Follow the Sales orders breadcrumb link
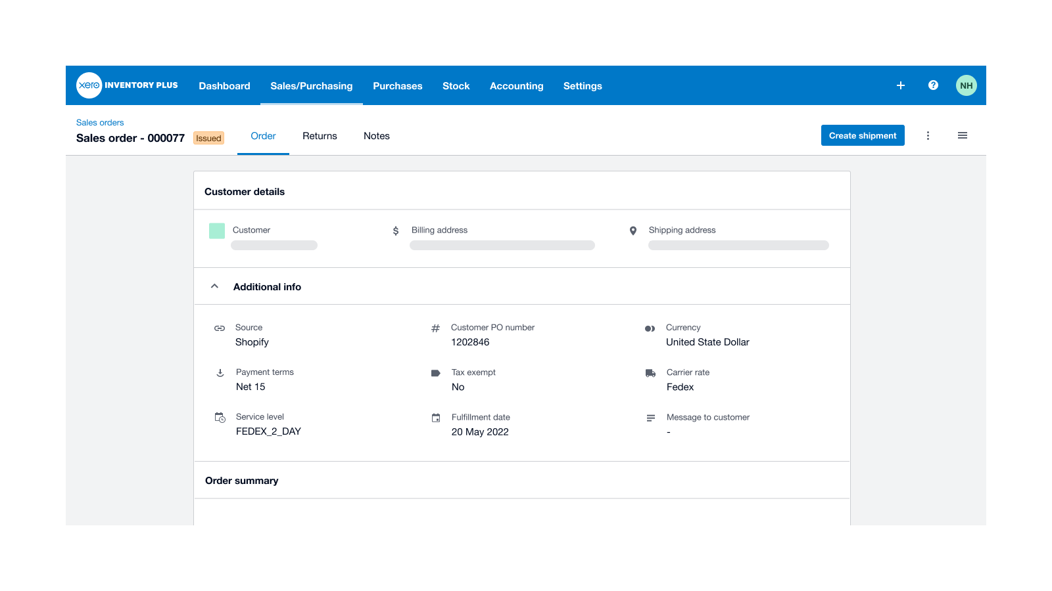This screenshot has height=591, width=1052. 99,122
